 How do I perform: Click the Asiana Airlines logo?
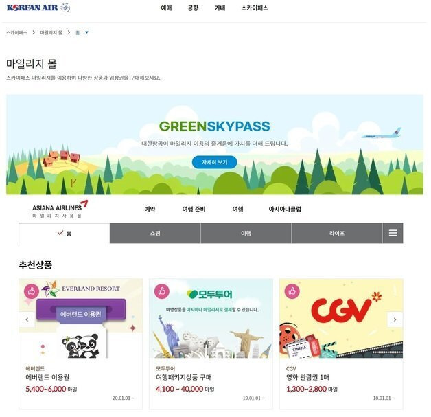coord(60,209)
